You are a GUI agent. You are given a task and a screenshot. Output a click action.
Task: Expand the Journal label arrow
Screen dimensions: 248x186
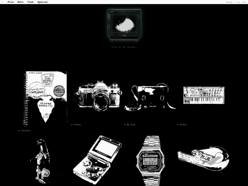point(19,130)
